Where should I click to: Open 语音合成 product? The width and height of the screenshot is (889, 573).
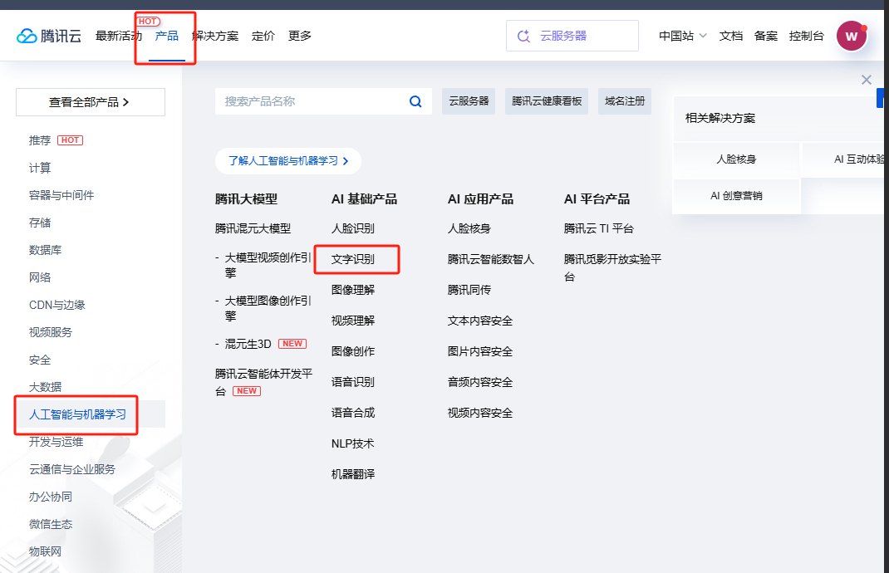[352, 413]
